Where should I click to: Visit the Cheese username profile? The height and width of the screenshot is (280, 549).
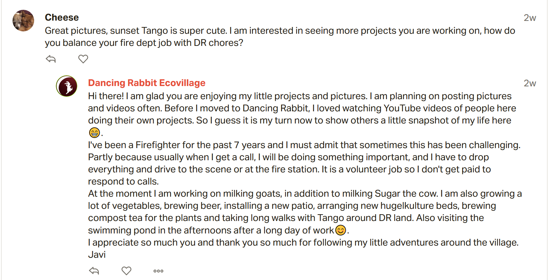point(62,18)
